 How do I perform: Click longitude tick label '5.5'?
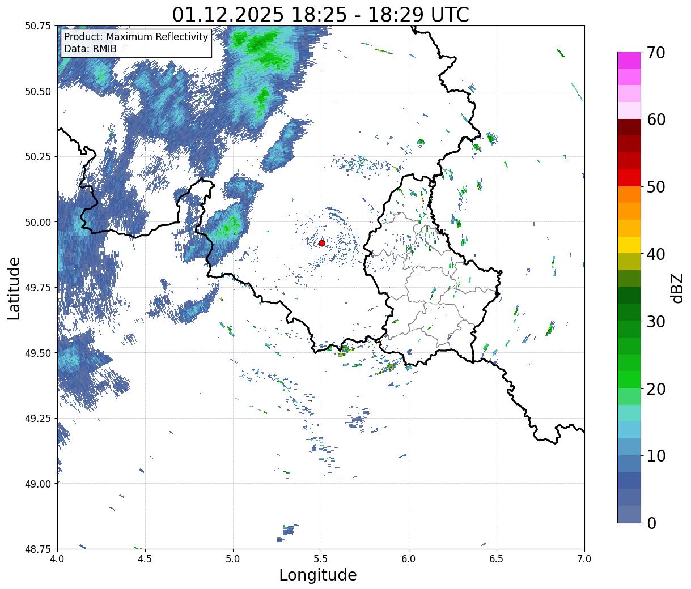321,558
